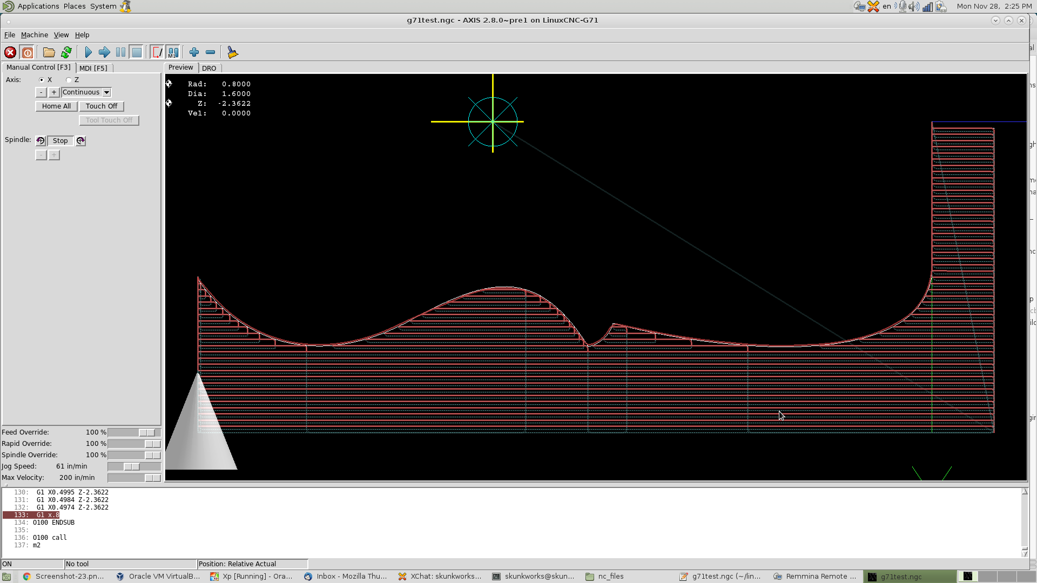This screenshot has width=1037, height=583.
Task: Pause program execution in the toolbar
Action: point(120,52)
